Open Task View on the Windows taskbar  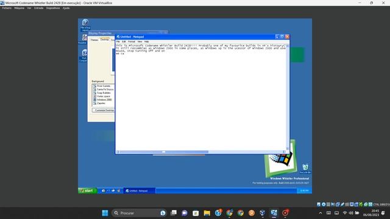pos(173,213)
